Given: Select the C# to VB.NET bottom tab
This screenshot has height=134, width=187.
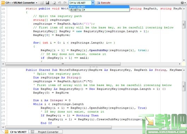Looking at the screenshot, I should pos(16,132).
